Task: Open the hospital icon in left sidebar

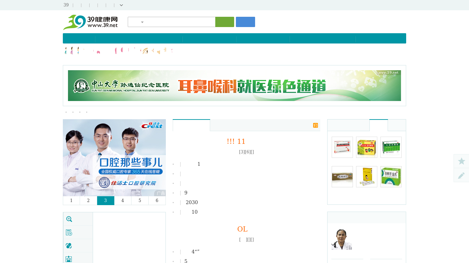Action: (x=69, y=259)
